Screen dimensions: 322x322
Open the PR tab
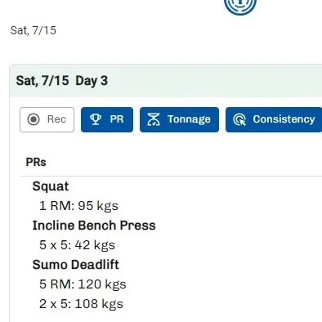pyautogui.click(x=107, y=119)
